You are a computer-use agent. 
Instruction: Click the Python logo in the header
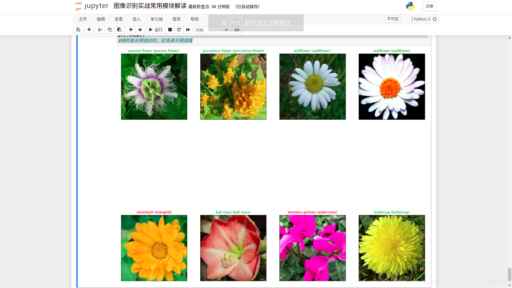pyautogui.click(x=410, y=6)
